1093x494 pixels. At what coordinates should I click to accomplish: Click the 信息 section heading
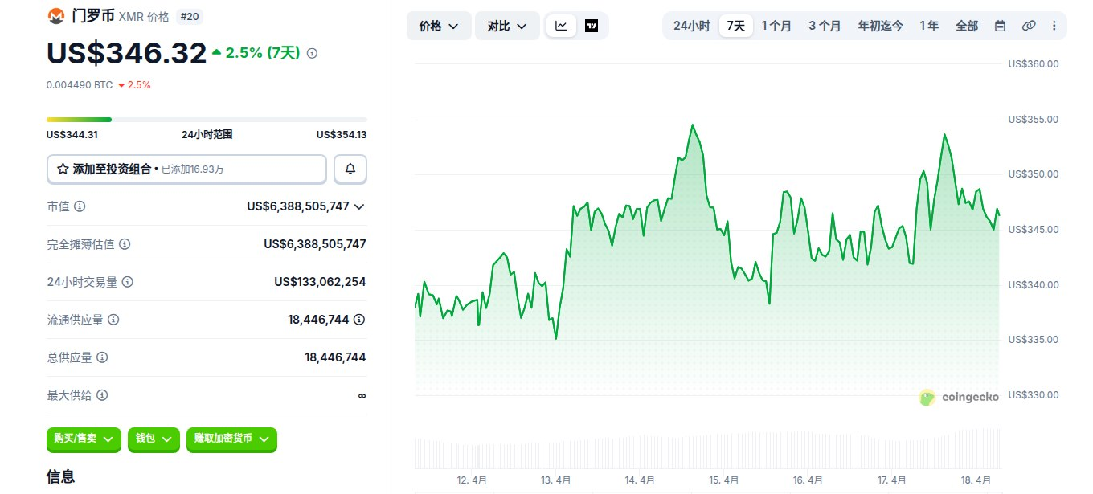(61, 476)
